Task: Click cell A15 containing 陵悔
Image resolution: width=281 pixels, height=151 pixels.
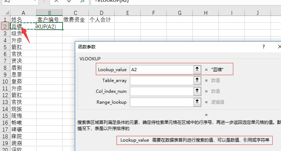Action: 23,116
